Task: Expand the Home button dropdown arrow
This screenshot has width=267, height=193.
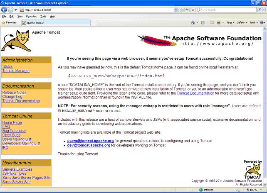Action: (x=198, y=22)
